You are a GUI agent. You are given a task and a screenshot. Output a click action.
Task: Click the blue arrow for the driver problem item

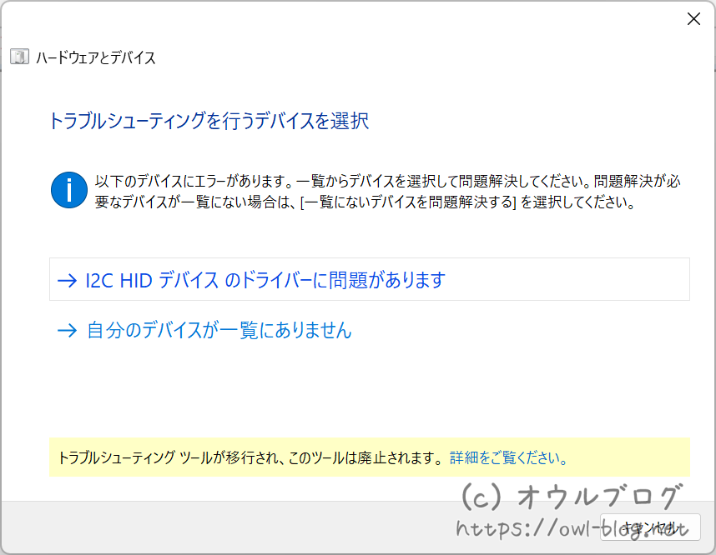click(x=65, y=281)
